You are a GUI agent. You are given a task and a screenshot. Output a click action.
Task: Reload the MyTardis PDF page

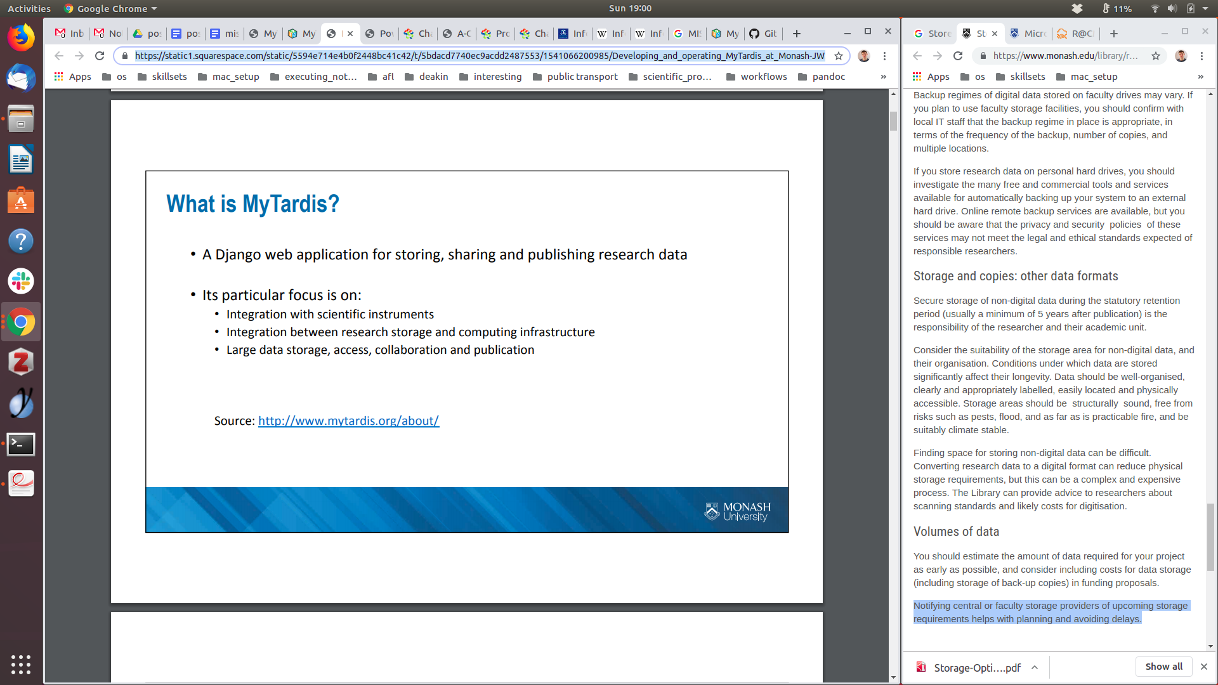pyautogui.click(x=100, y=56)
